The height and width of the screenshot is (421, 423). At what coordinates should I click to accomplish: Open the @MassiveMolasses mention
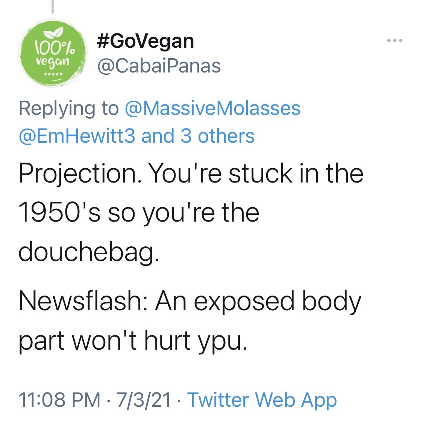[212, 109]
